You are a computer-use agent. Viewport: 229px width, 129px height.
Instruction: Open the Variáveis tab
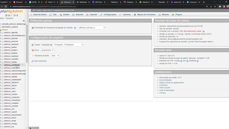[x=125, y=14]
